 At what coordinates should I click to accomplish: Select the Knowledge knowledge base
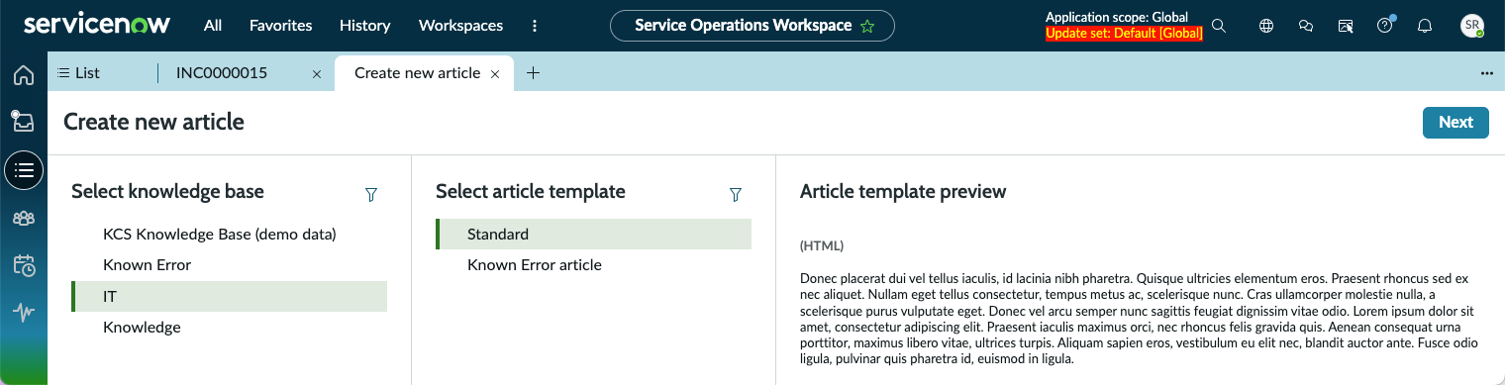[229, 327]
